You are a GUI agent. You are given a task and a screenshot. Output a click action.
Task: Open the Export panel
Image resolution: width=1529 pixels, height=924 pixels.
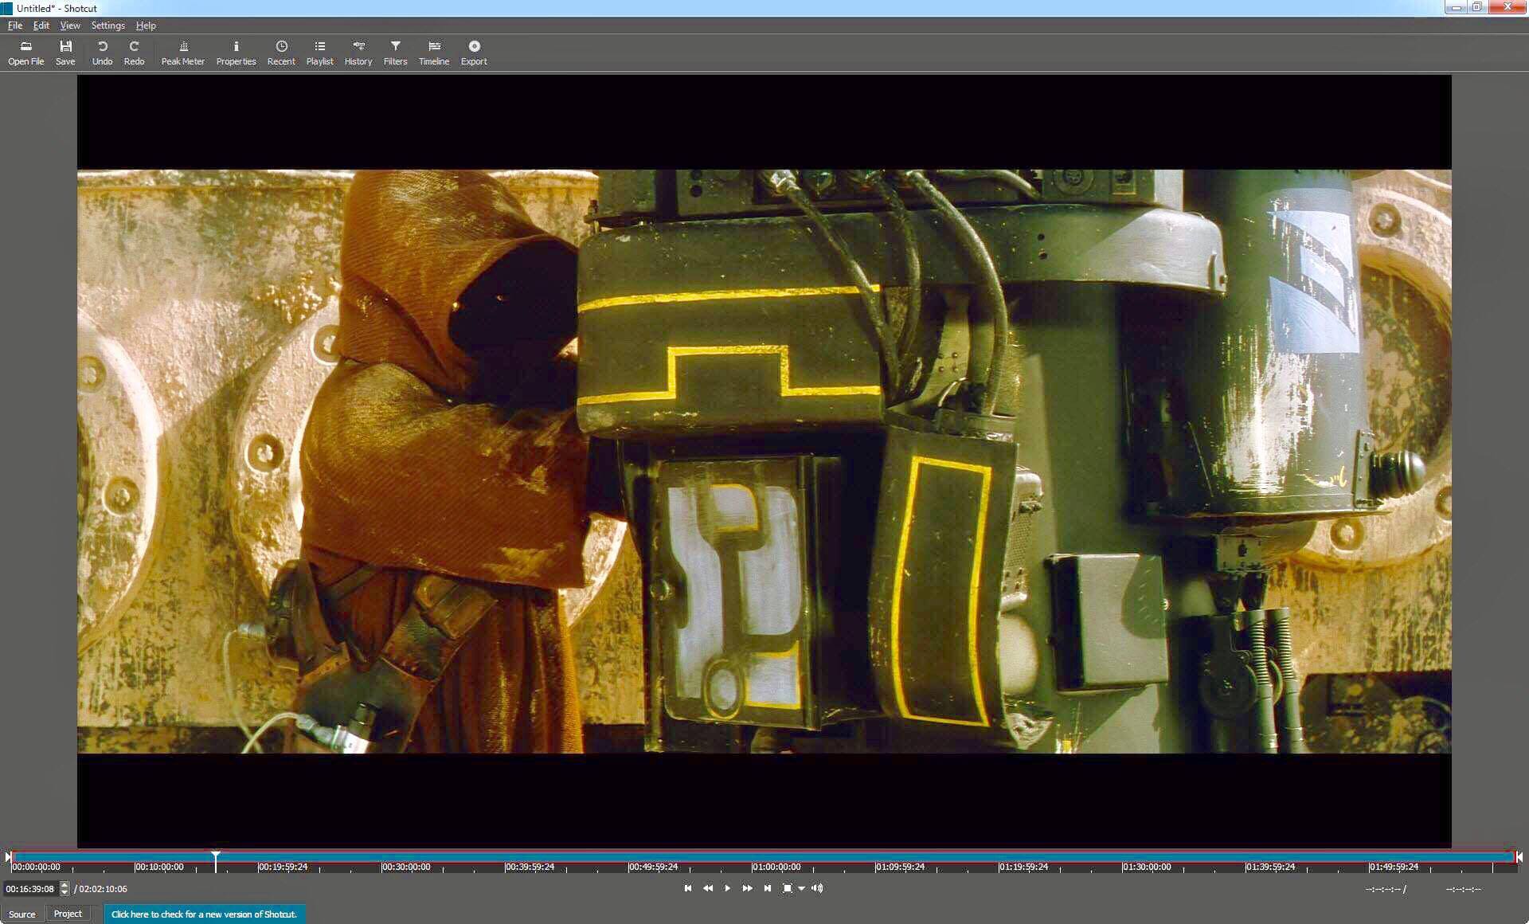click(474, 53)
